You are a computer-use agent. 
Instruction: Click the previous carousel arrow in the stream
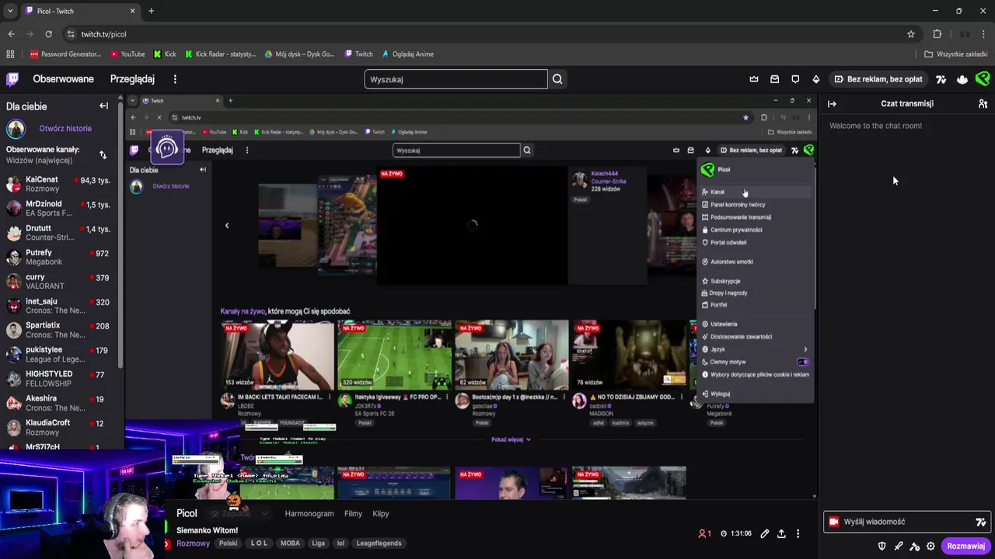pyautogui.click(x=227, y=225)
